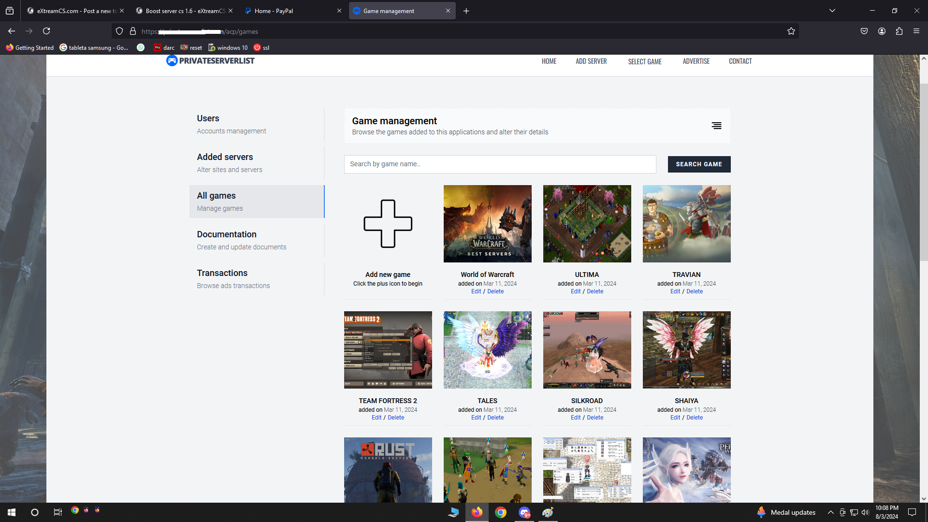
Task: Edit the ULTIMA game entry
Action: click(576, 291)
